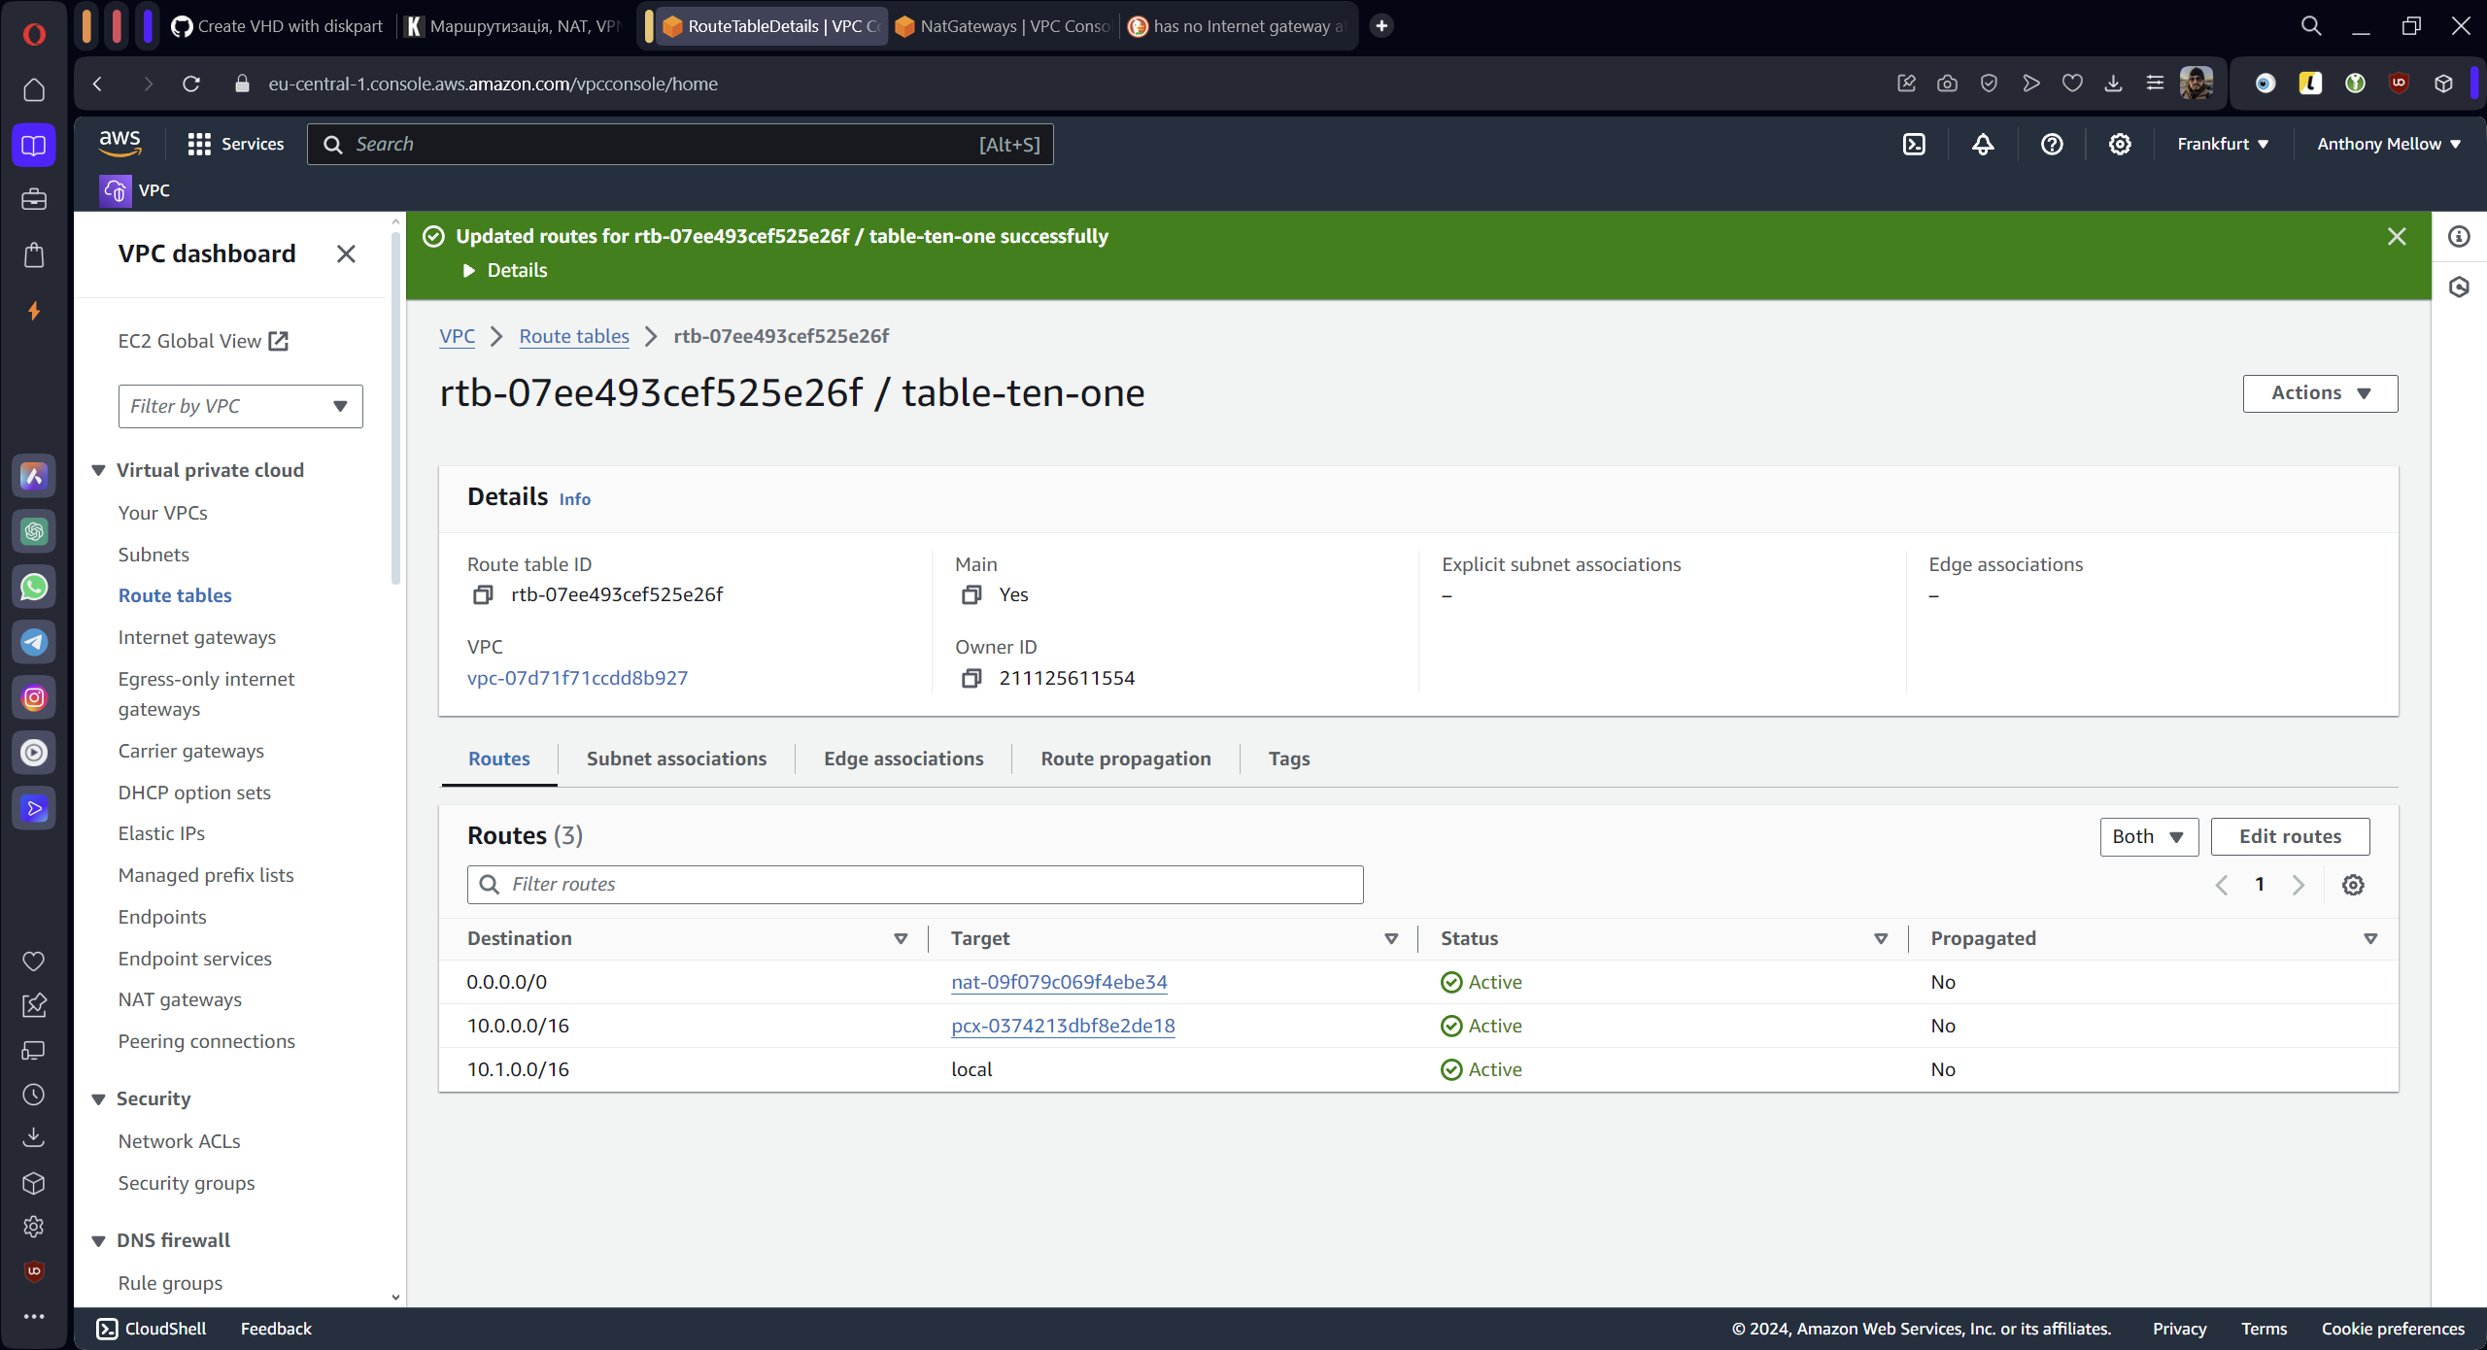This screenshot has height=1350, width=2487.
Task: Open the AWS help question-mark icon
Action: [x=2051, y=144]
